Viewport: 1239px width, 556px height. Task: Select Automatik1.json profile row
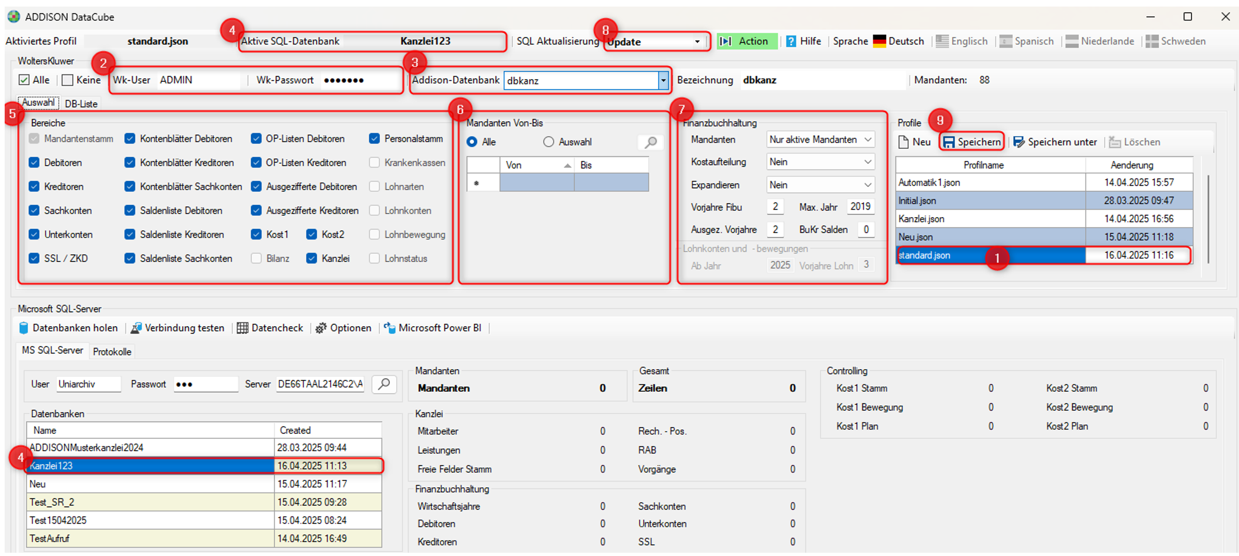coord(1044,182)
